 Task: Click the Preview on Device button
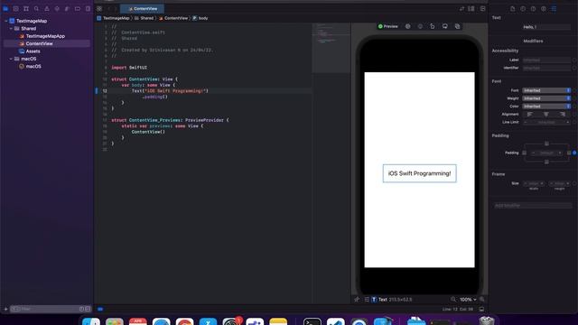coord(420,26)
